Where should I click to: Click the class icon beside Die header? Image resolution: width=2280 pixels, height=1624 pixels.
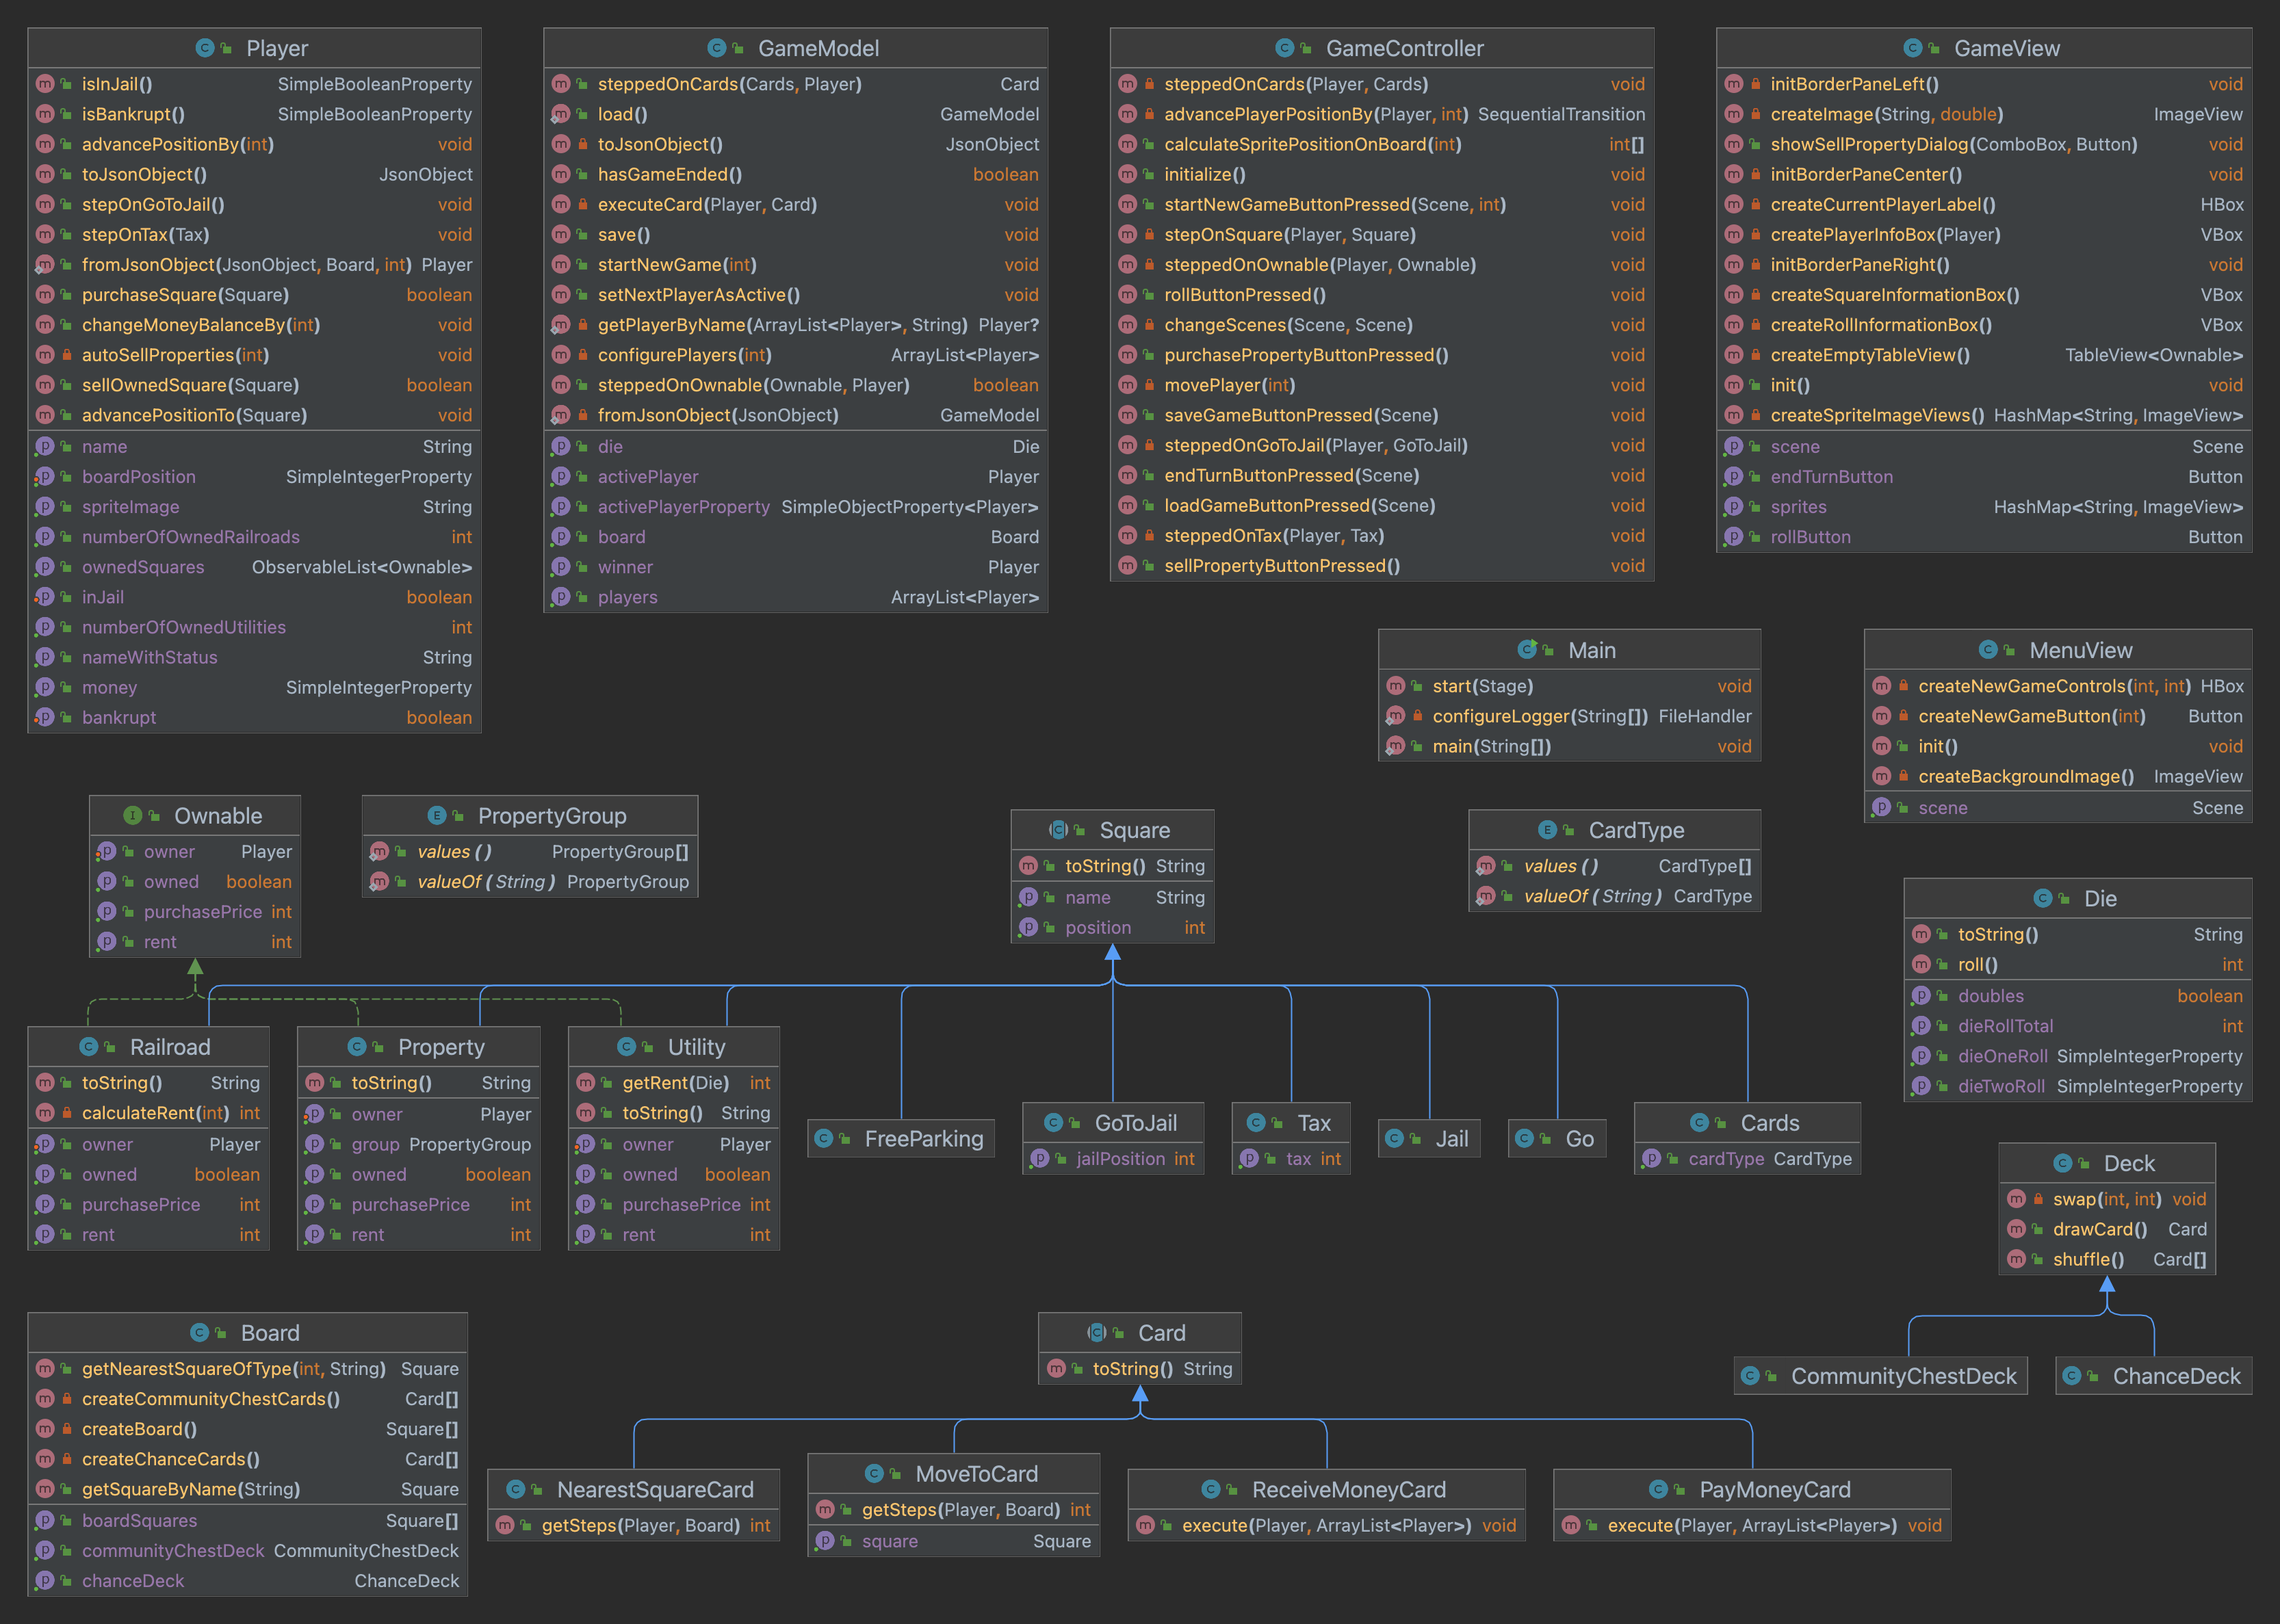[2044, 899]
